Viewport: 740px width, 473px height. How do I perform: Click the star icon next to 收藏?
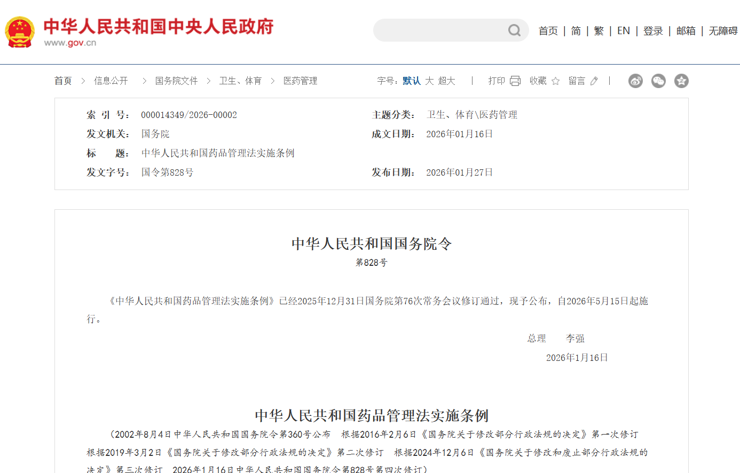555,80
